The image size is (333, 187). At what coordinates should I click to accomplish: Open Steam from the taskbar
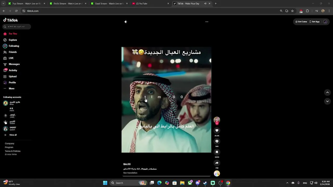click(205, 183)
